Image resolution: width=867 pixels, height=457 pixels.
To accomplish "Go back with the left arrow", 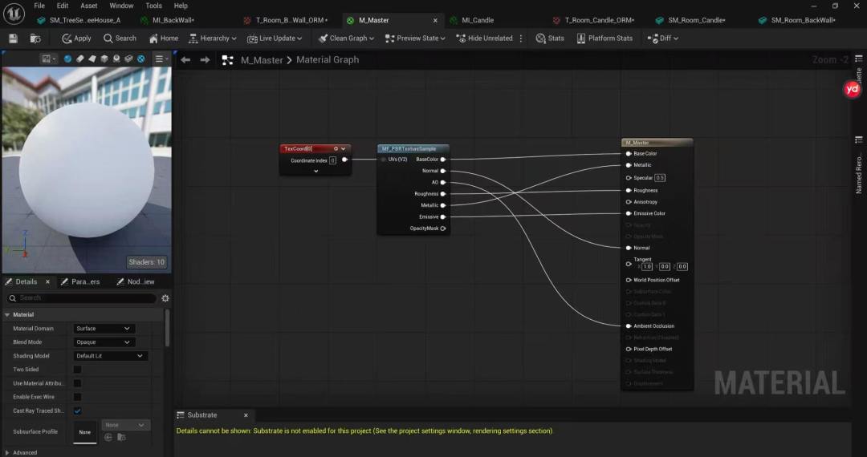I will point(185,59).
